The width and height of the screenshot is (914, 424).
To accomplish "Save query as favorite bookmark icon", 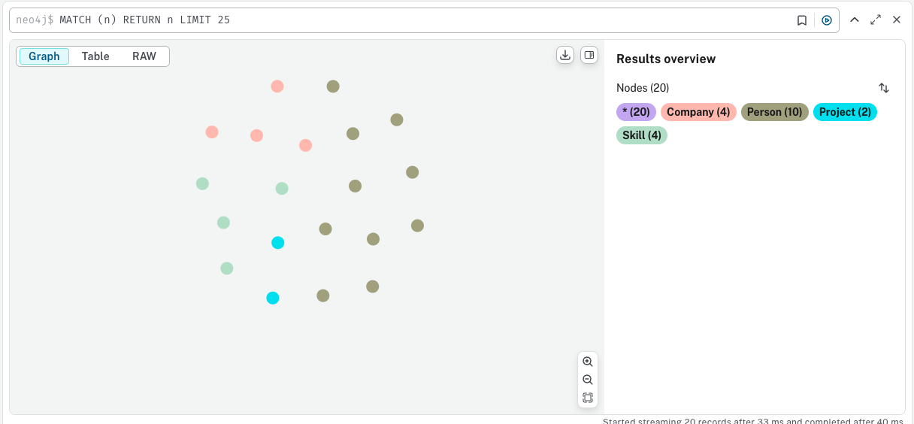I will tap(802, 20).
